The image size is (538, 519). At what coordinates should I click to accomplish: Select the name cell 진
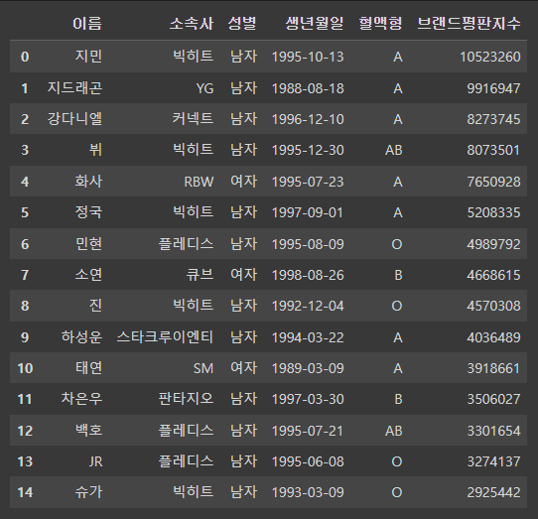pyautogui.click(x=95, y=306)
